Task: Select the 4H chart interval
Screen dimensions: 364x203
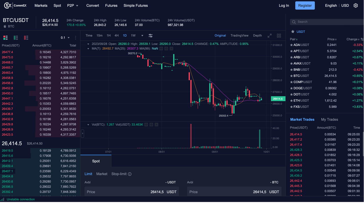Action: [x=117, y=36]
